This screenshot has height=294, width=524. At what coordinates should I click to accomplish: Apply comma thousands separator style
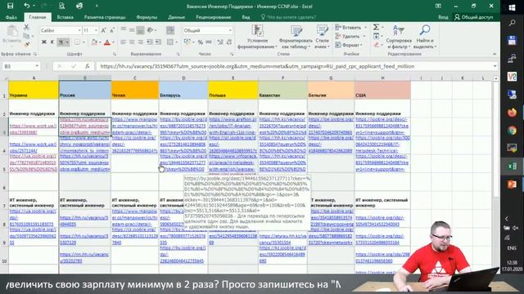point(209,42)
